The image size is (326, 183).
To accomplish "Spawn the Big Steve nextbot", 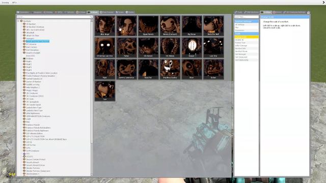I will click(192, 26).
